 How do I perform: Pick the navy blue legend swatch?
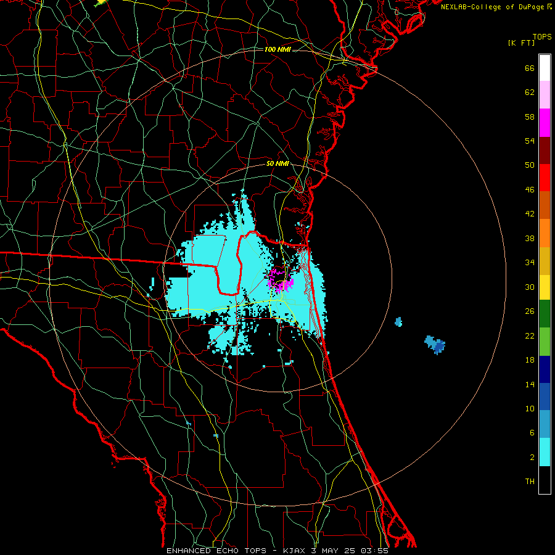point(545,369)
